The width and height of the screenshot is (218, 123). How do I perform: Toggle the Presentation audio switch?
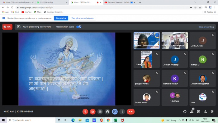(79, 27)
